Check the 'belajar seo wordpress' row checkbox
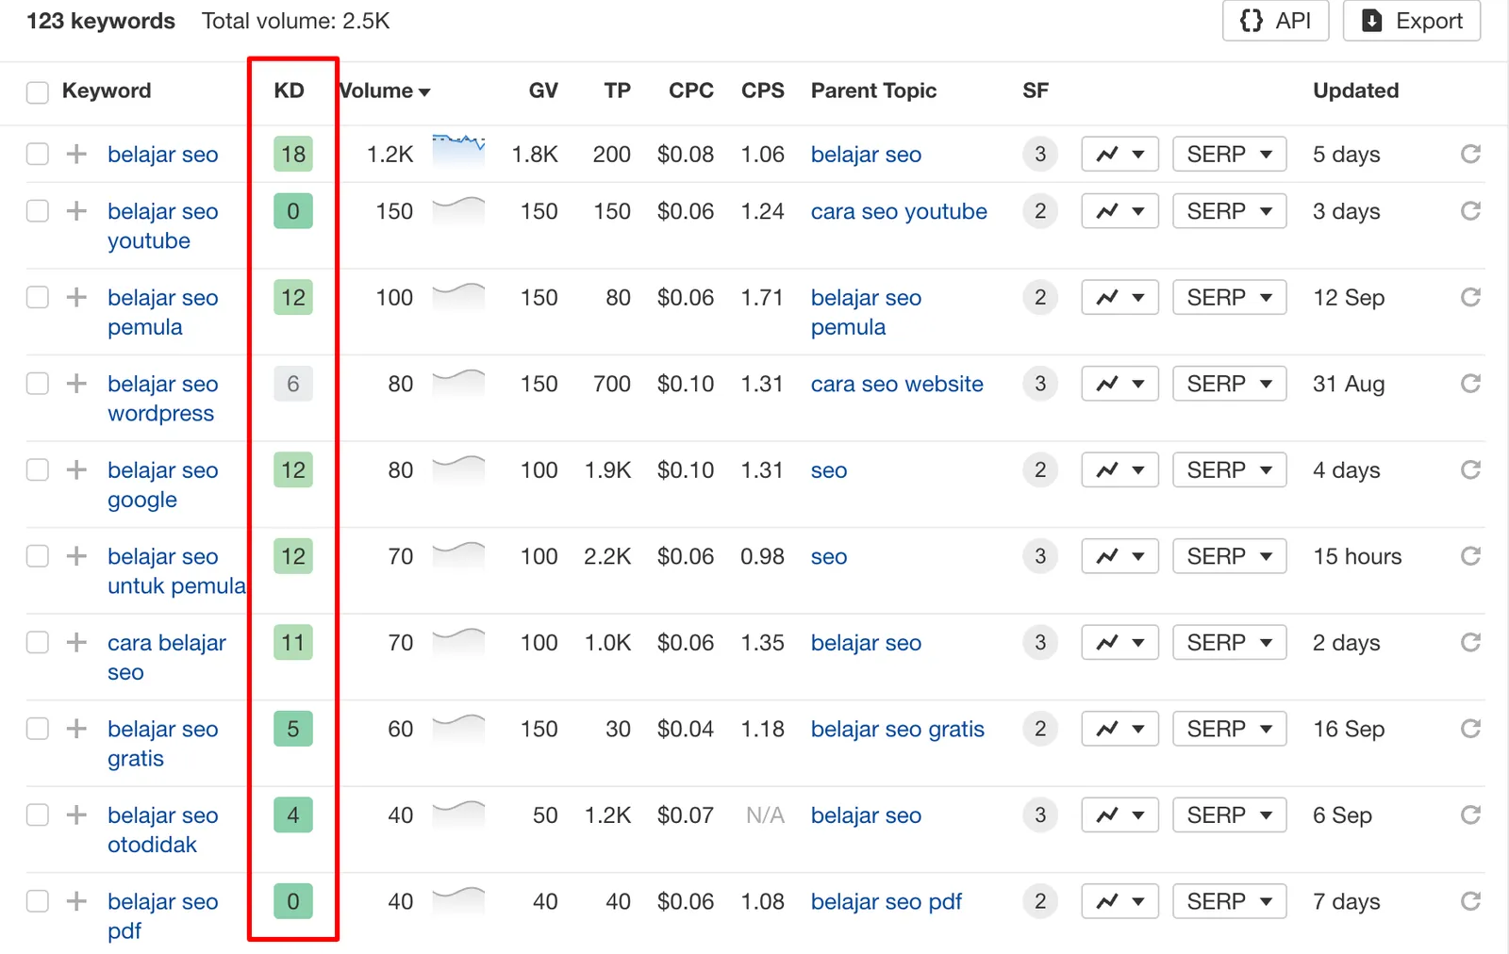1509x954 pixels. tap(37, 383)
